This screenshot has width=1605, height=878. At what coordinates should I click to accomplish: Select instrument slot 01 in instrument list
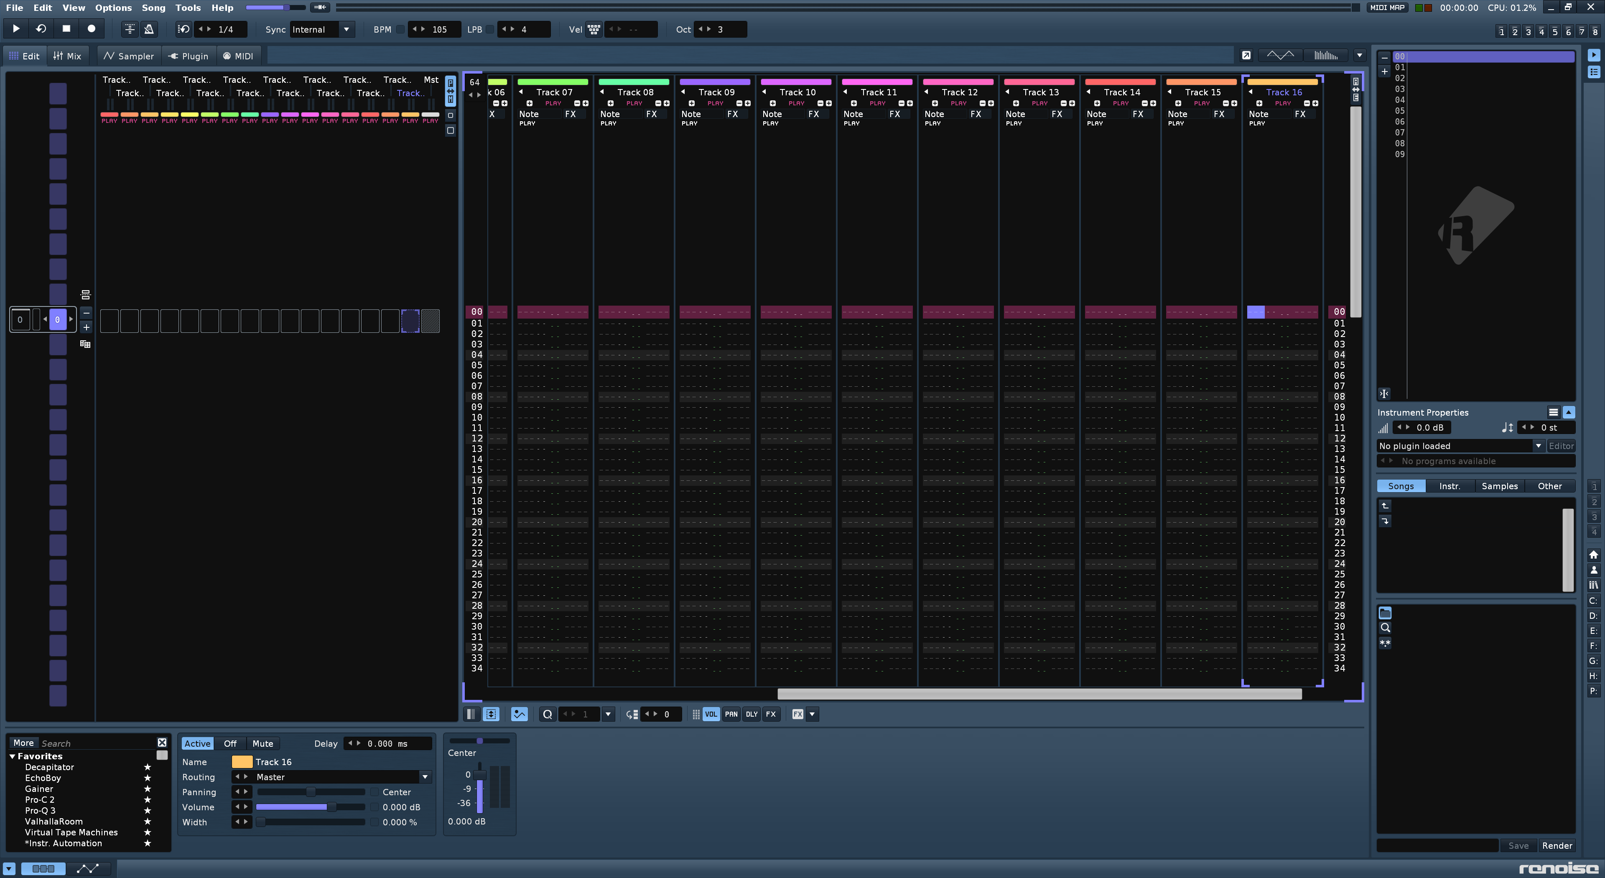click(x=1484, y=67)
